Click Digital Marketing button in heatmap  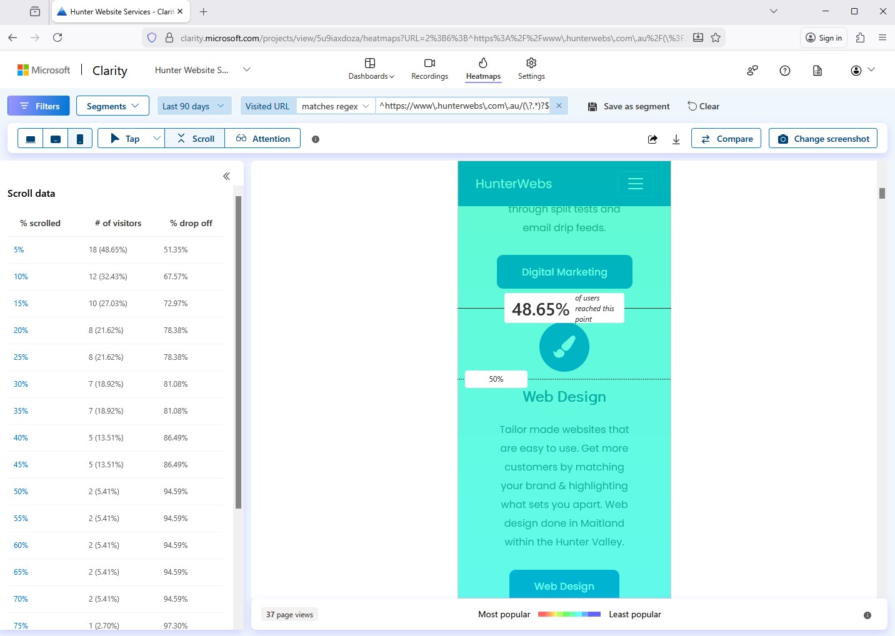coord(564,272)
